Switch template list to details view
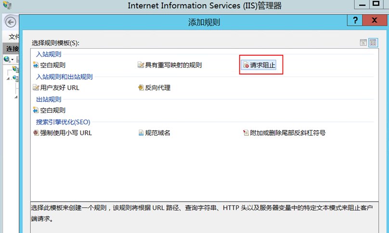The image size is (389, 233). pyautogui.click(x=363, y=43)
